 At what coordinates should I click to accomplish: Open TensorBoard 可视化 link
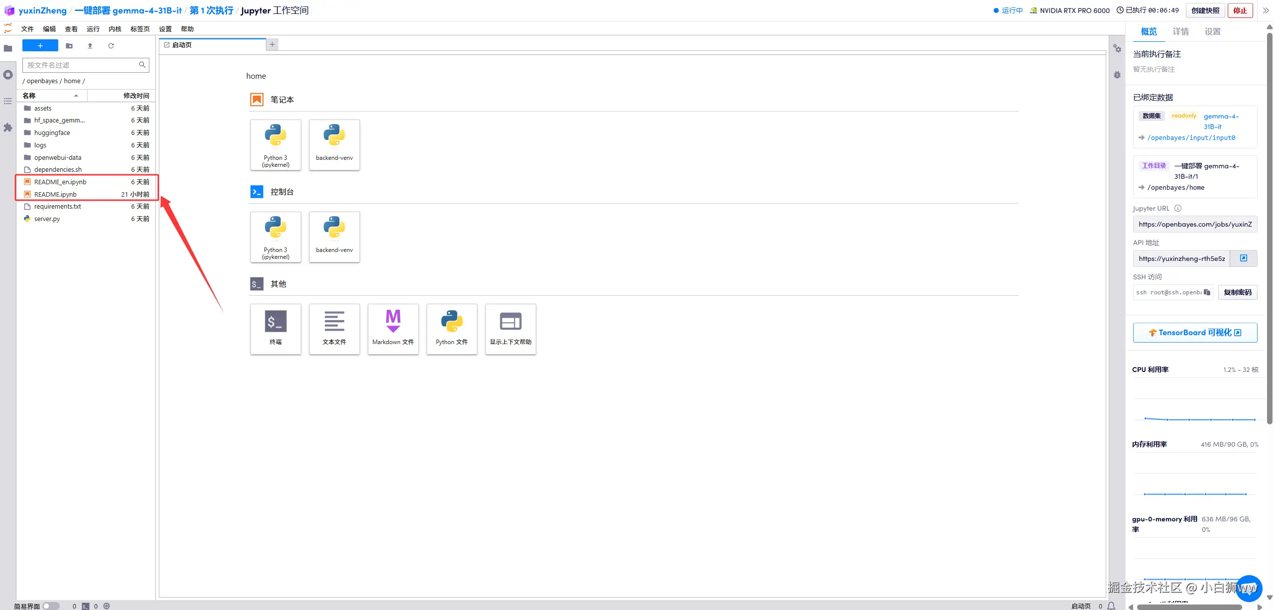click(1194, 333)
